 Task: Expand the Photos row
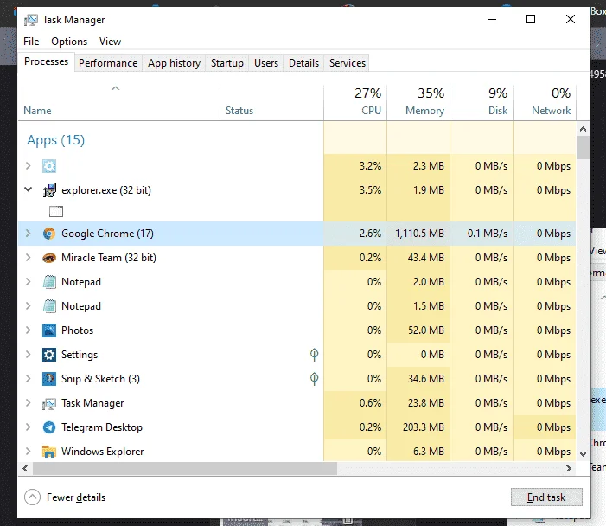click(28, 330)
